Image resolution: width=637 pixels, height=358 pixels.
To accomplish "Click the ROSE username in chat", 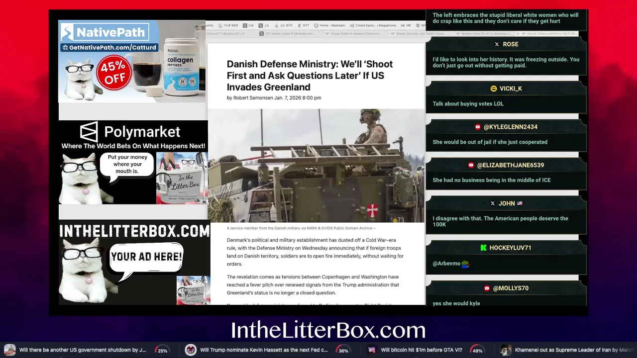I will point(511,44).
